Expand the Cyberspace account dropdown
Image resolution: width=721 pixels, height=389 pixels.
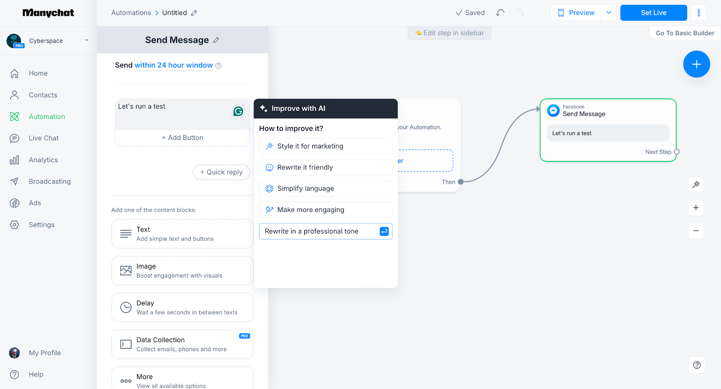click(x=87, y=40)
